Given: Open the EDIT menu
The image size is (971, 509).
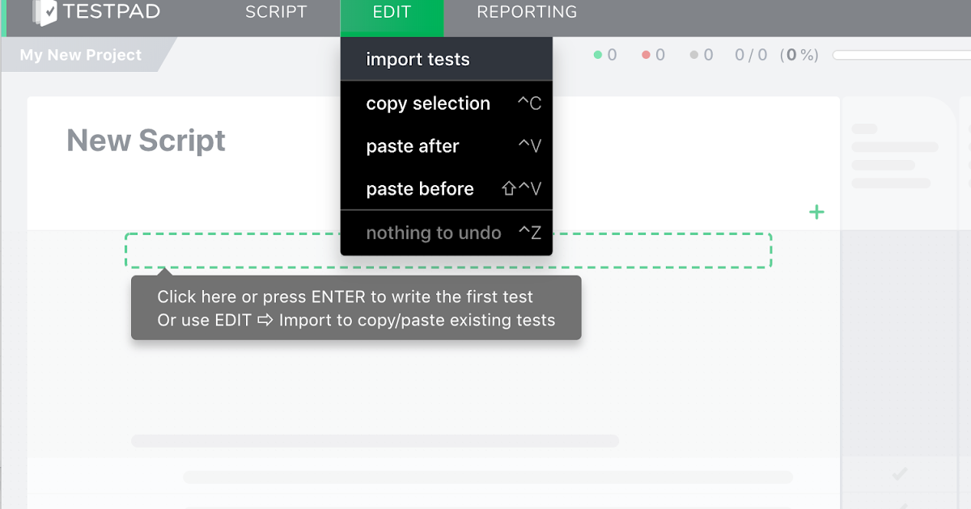Looking at the screenshot, I should (392, 12).
